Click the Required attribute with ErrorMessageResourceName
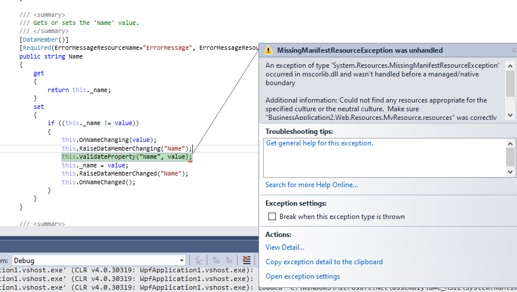 138,48
